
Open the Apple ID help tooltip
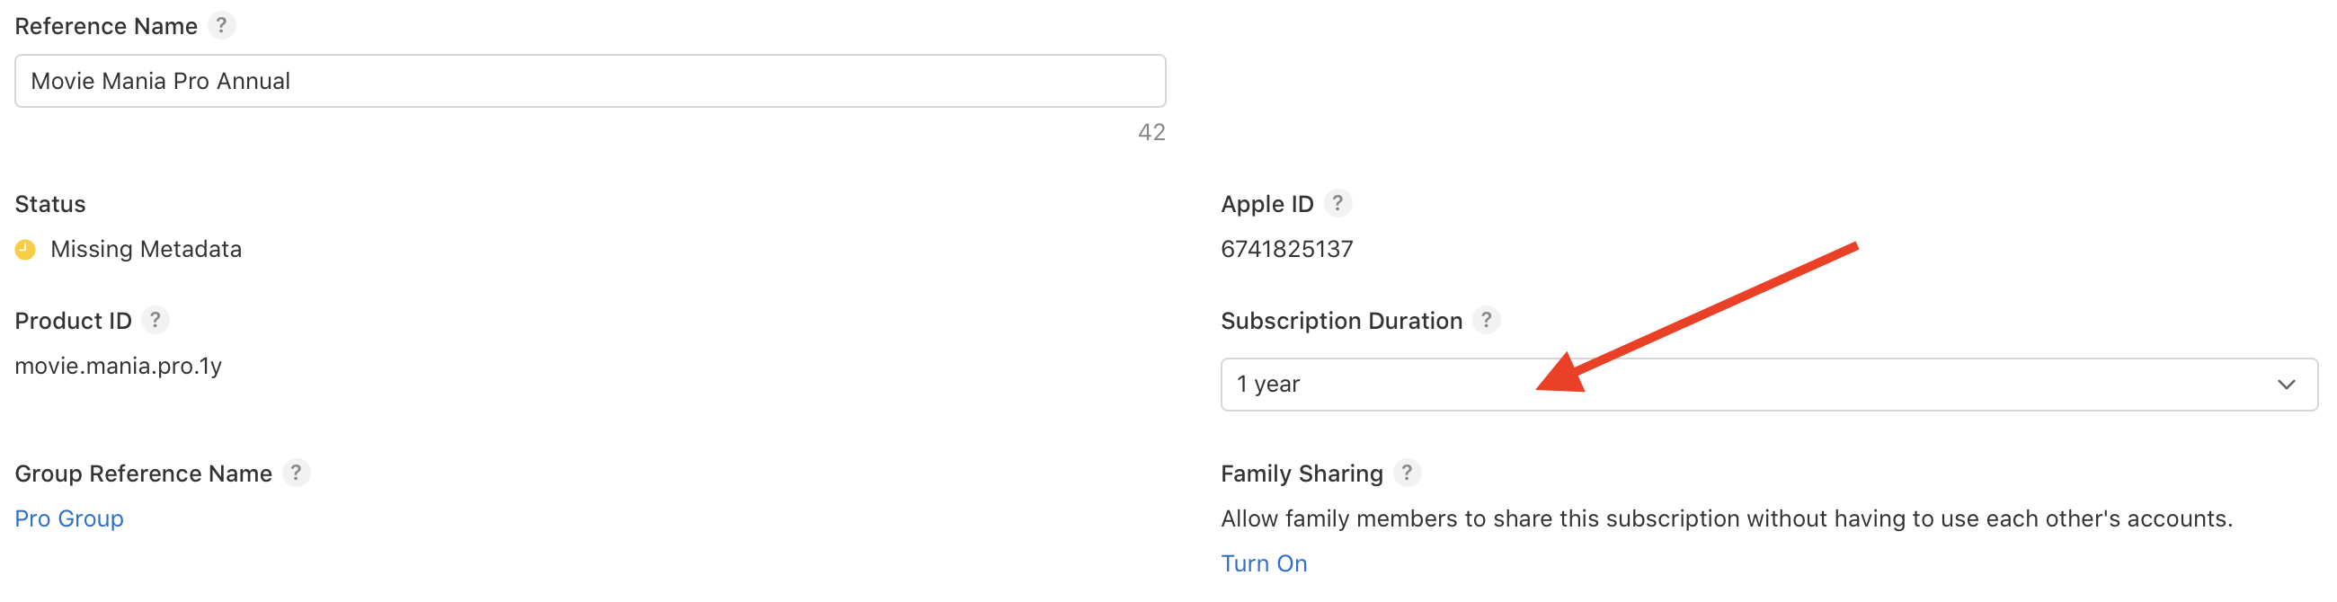pyautogui.click(x=1337, y=203)
